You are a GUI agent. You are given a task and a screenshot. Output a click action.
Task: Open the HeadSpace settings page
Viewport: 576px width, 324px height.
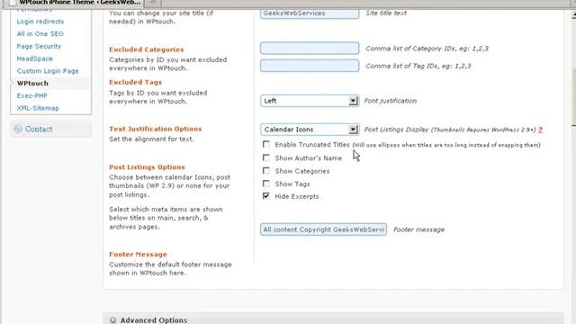(x=34, y=58)
